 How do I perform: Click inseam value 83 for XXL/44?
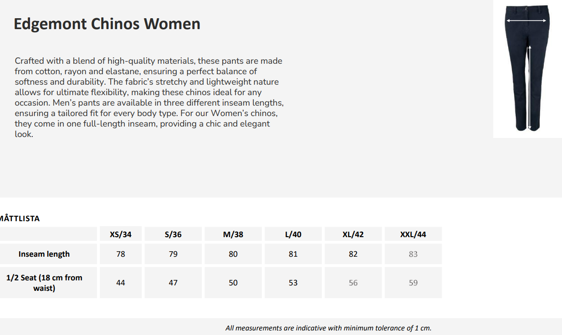tap(413, 254)
